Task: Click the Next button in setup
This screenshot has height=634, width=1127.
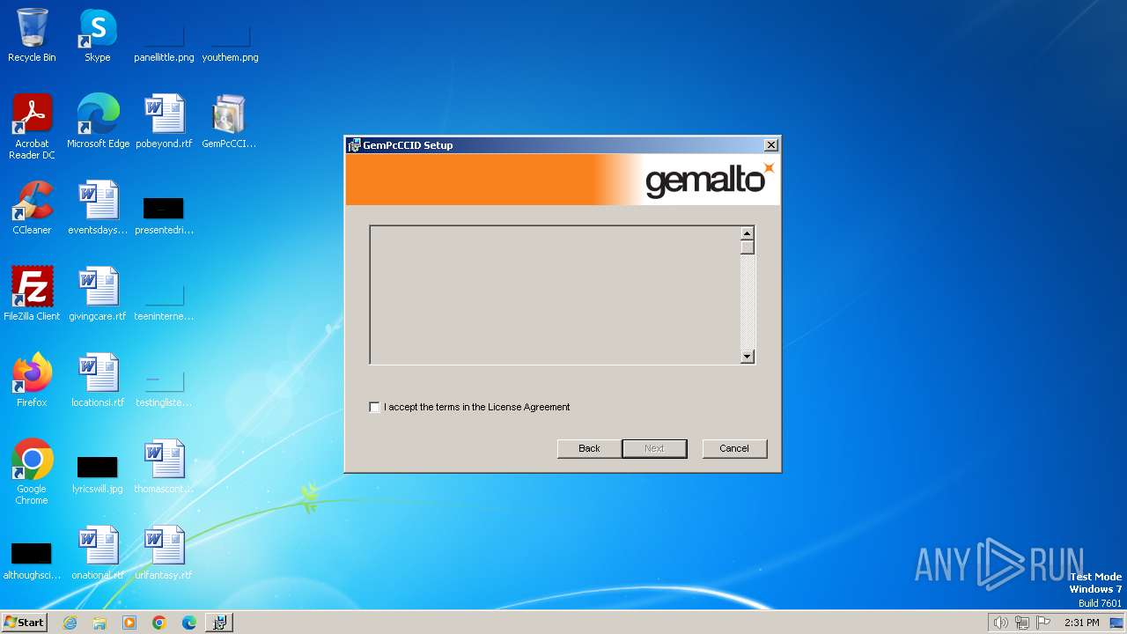Action: coord(654,448)
